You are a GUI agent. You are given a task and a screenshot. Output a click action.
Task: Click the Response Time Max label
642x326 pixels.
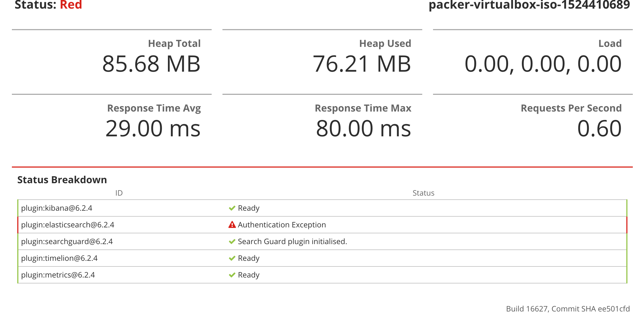363,108
